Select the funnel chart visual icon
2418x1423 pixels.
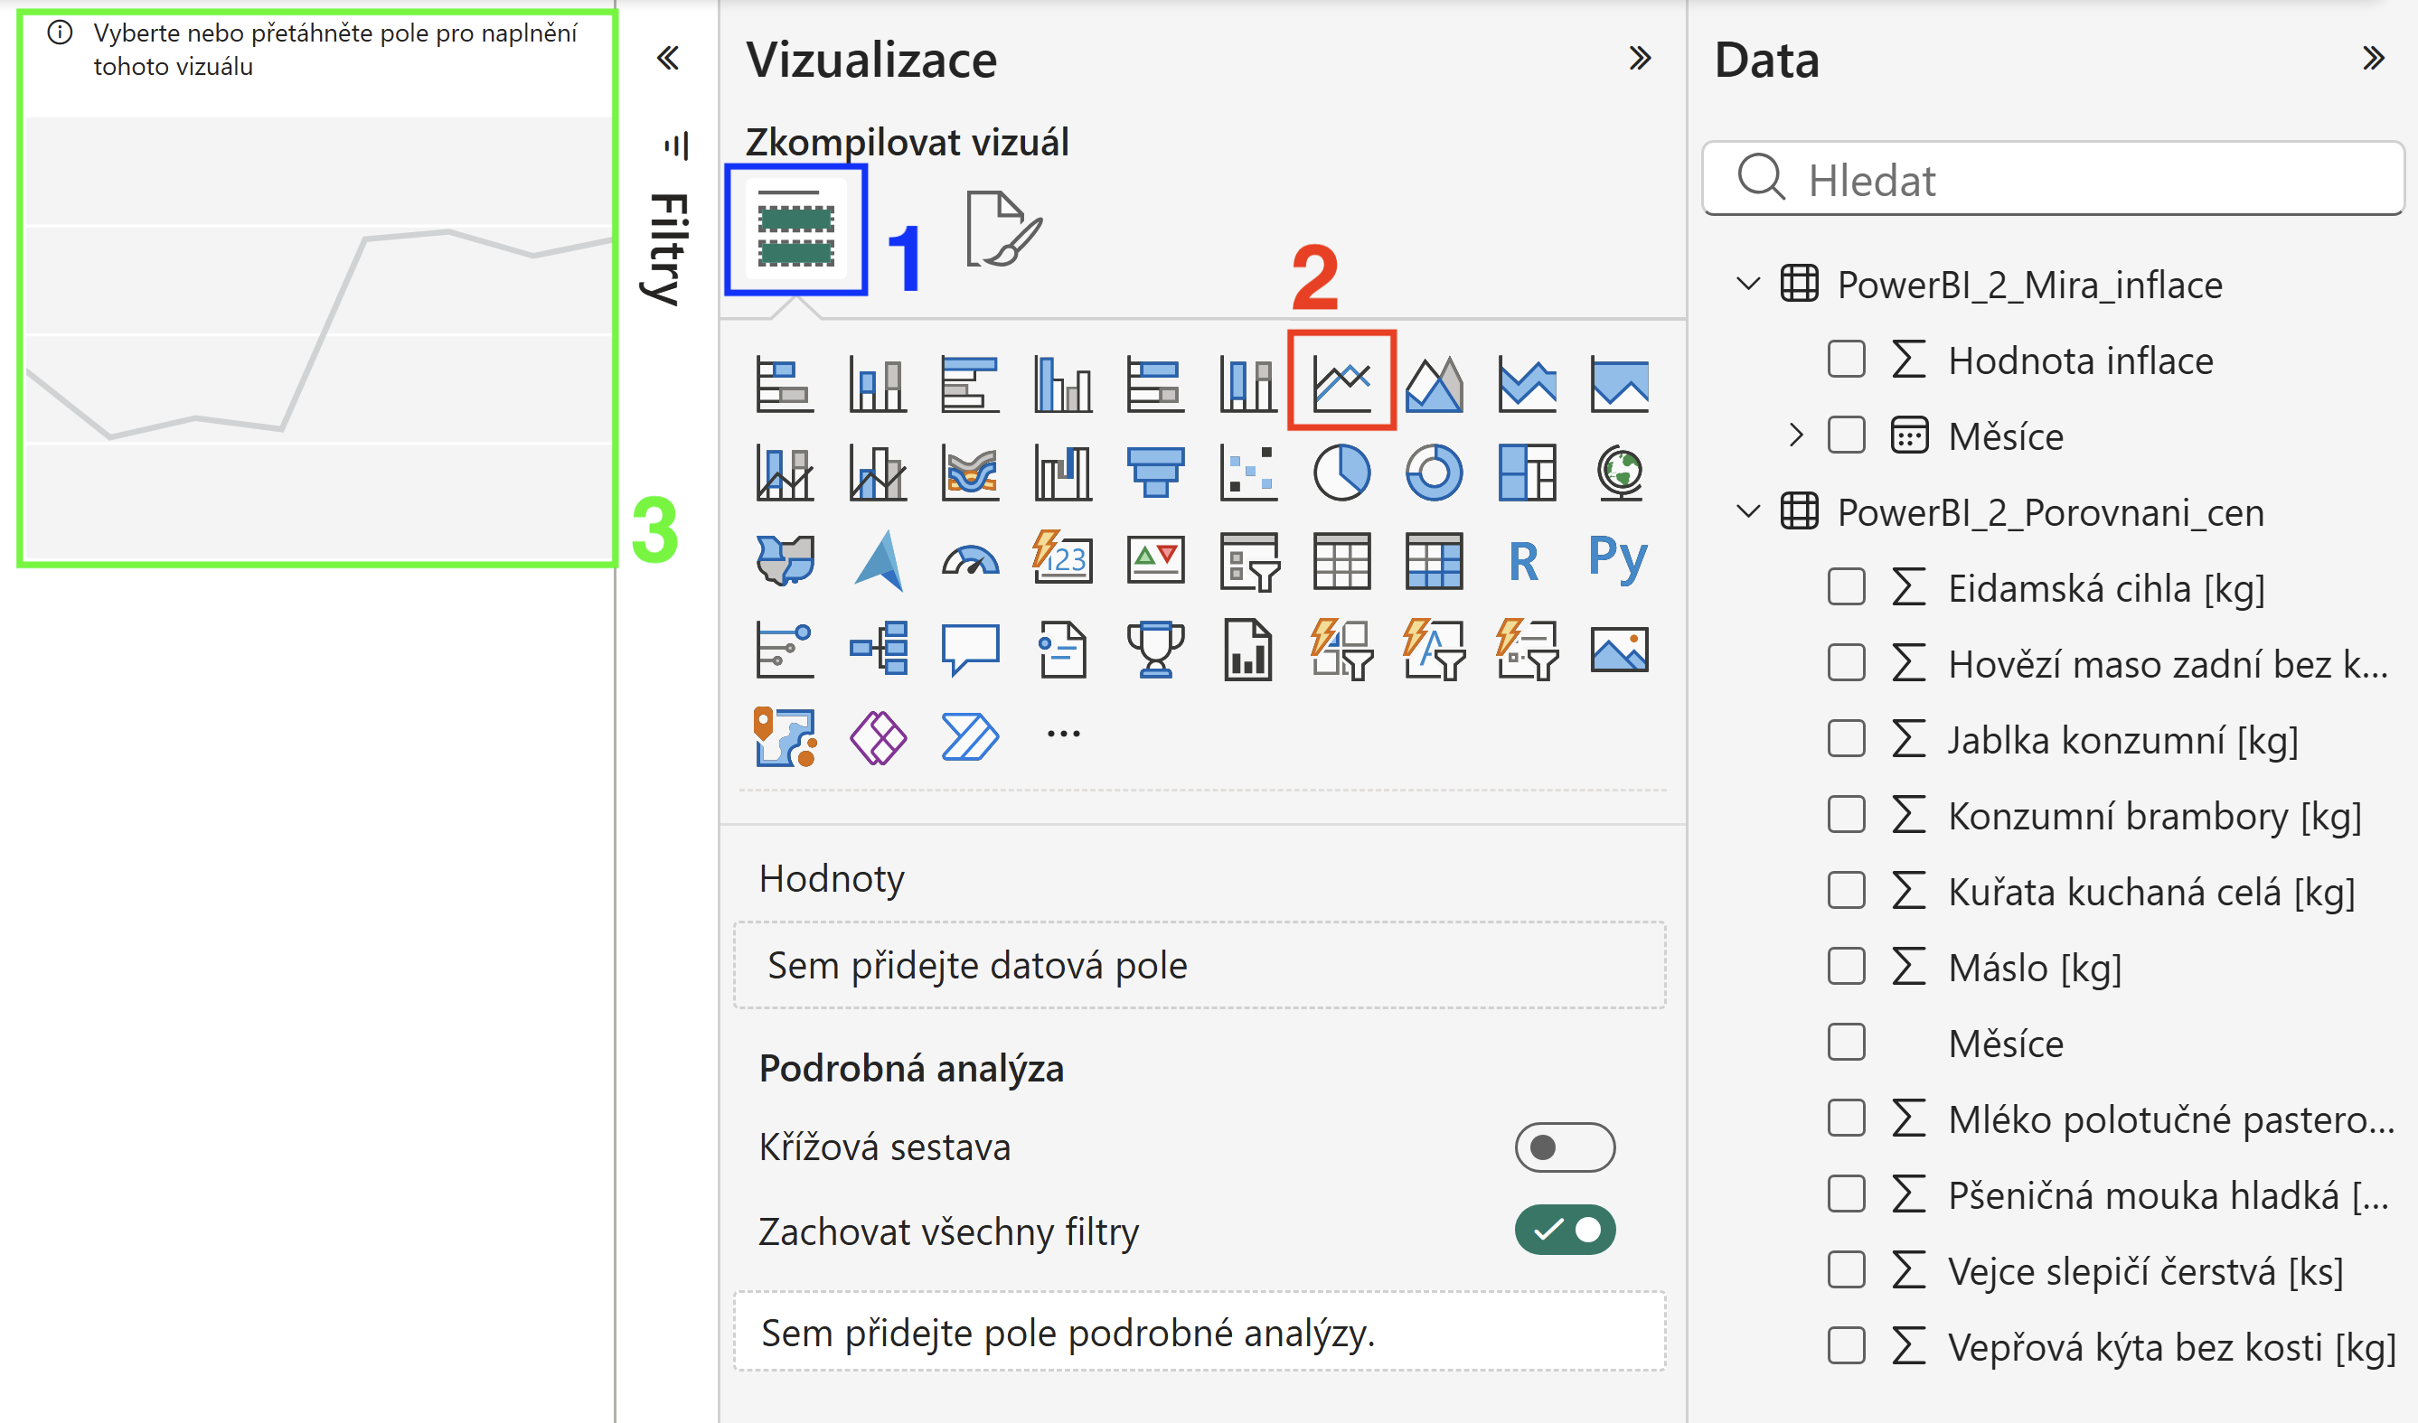click(x=1155, y=472)
